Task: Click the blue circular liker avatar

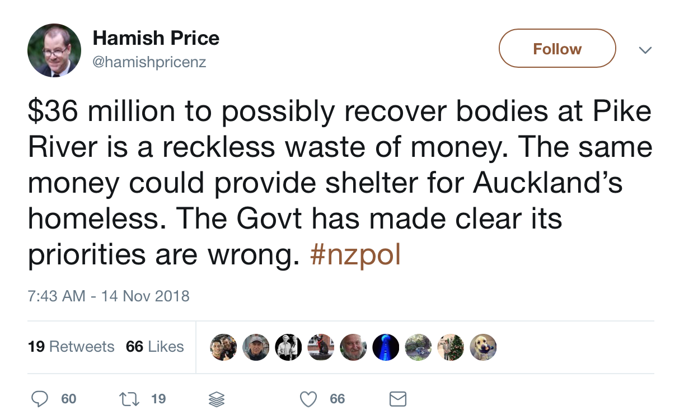Action: pyautogui.click(x=385, y=347)
